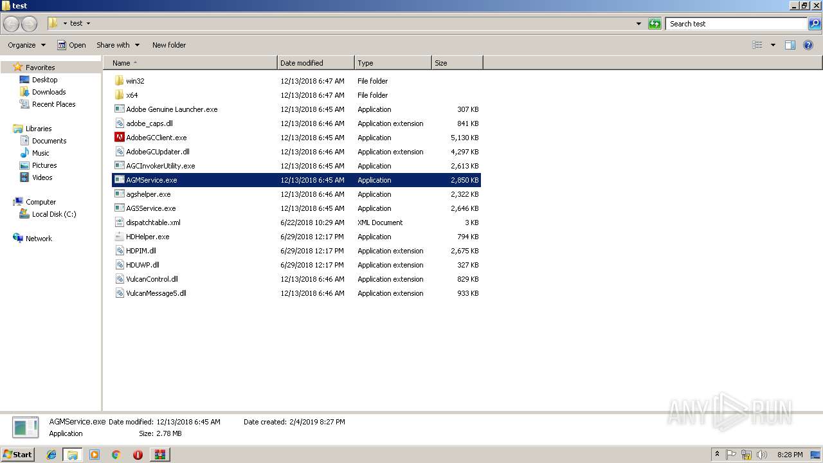Click the Start button
The image size is (823, 463).
[x=17, y=455]
